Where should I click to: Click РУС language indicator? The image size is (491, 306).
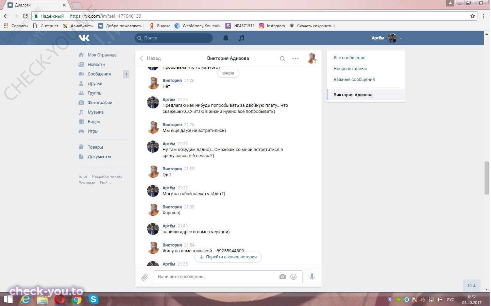[451, 300]
